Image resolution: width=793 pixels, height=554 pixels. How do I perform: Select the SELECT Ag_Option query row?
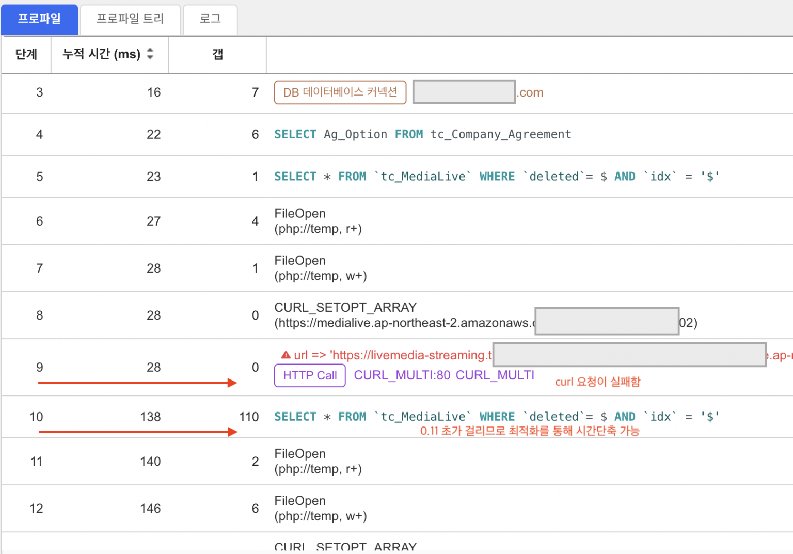422,134
